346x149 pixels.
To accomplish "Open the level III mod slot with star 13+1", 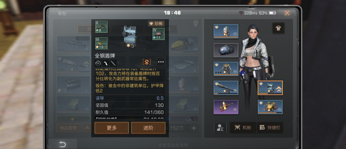I will [101, 43].
